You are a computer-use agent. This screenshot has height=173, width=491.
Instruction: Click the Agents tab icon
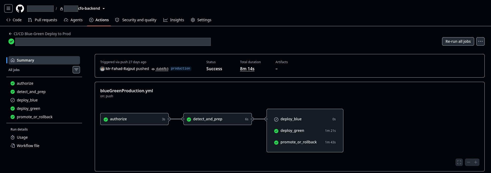[66, 20]
